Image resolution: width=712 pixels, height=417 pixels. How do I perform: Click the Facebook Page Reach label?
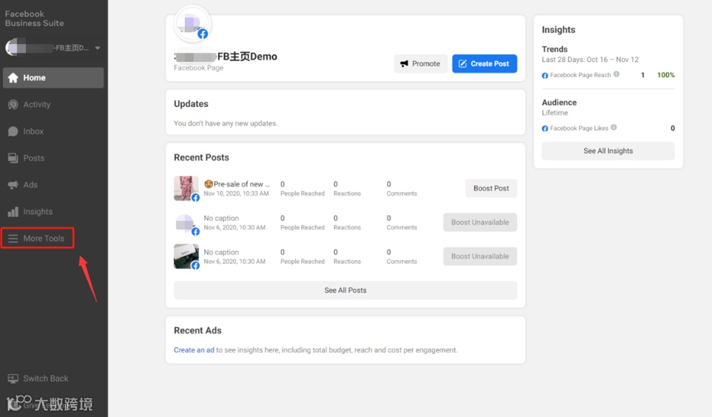[580, 75]
